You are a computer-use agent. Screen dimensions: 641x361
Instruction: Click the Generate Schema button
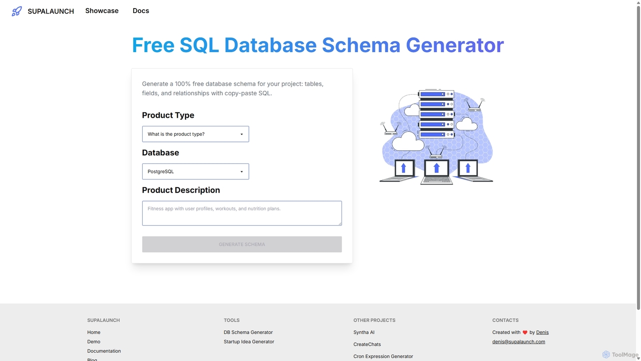click(242, 244)
